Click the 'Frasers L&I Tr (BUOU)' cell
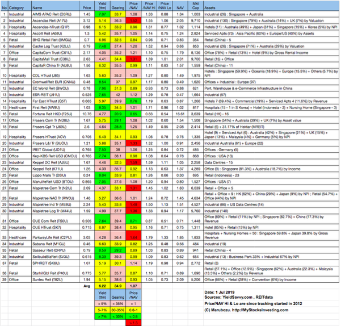The image size is (341, 326). coord(56,144)
